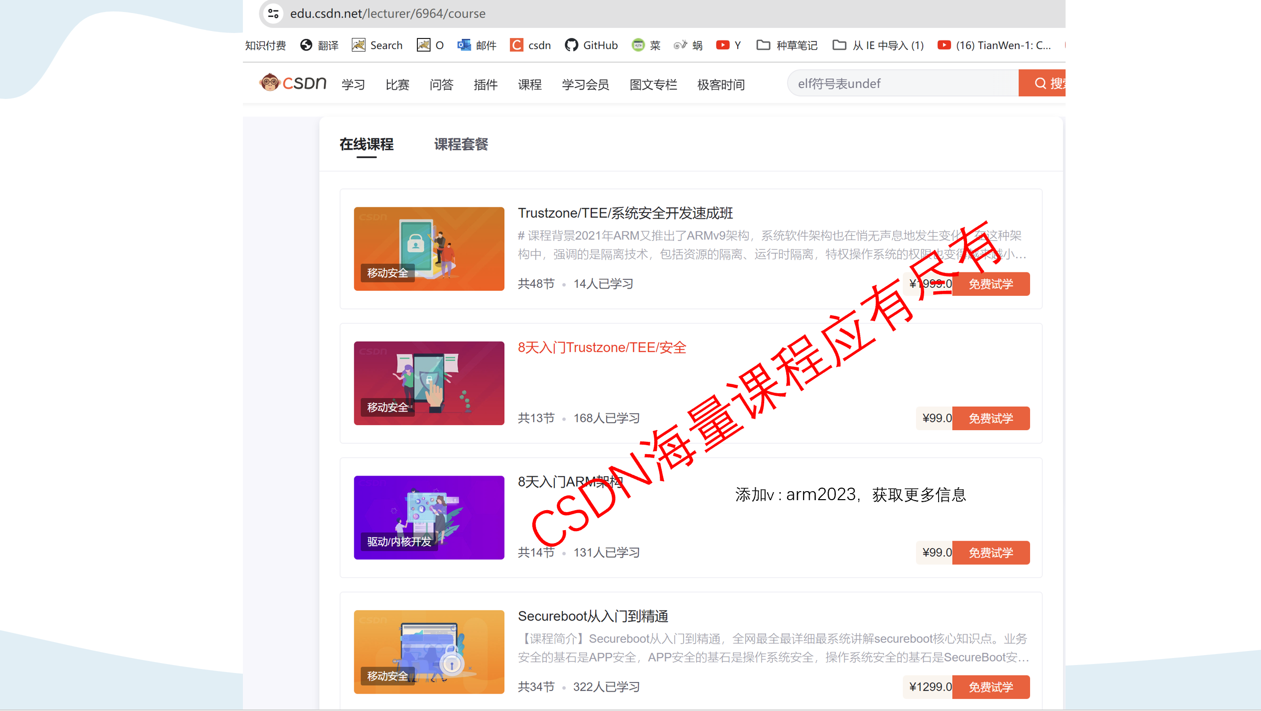Select the 在线课程 tab
Screen dimensions: 1261x711
click(x=366, y=144)
